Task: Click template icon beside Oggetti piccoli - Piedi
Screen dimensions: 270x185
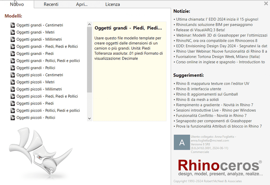Action: click(12, 103)
